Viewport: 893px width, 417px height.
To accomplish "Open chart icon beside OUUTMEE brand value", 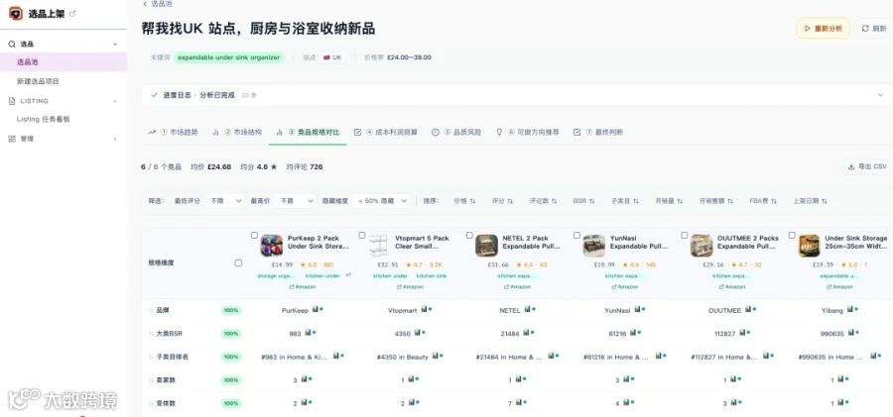I will tap(748, 309).
